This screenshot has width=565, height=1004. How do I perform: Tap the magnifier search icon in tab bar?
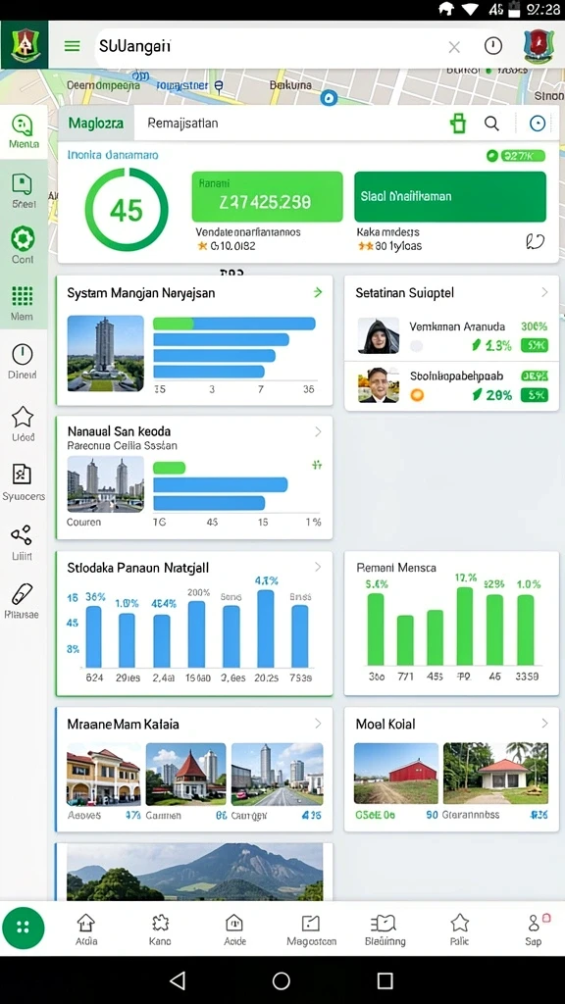(x=491, y=124)
